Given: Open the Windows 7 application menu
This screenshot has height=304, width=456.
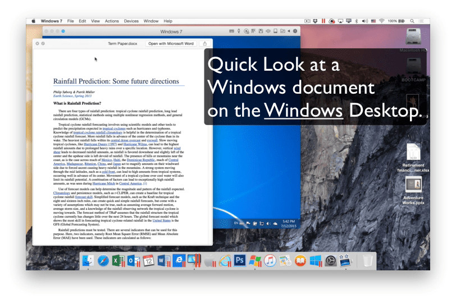Looking at the screenshot, I should [52, 21].
